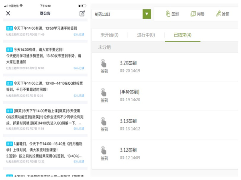The height and width of the screenshot is (180, 241).
Task: Switch to the 进行中(0) tab
Action: [146, 35]
